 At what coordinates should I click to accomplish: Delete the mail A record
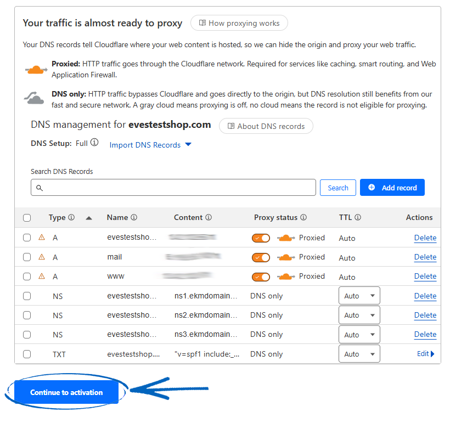pyautogui.click(x=425, y=257)
